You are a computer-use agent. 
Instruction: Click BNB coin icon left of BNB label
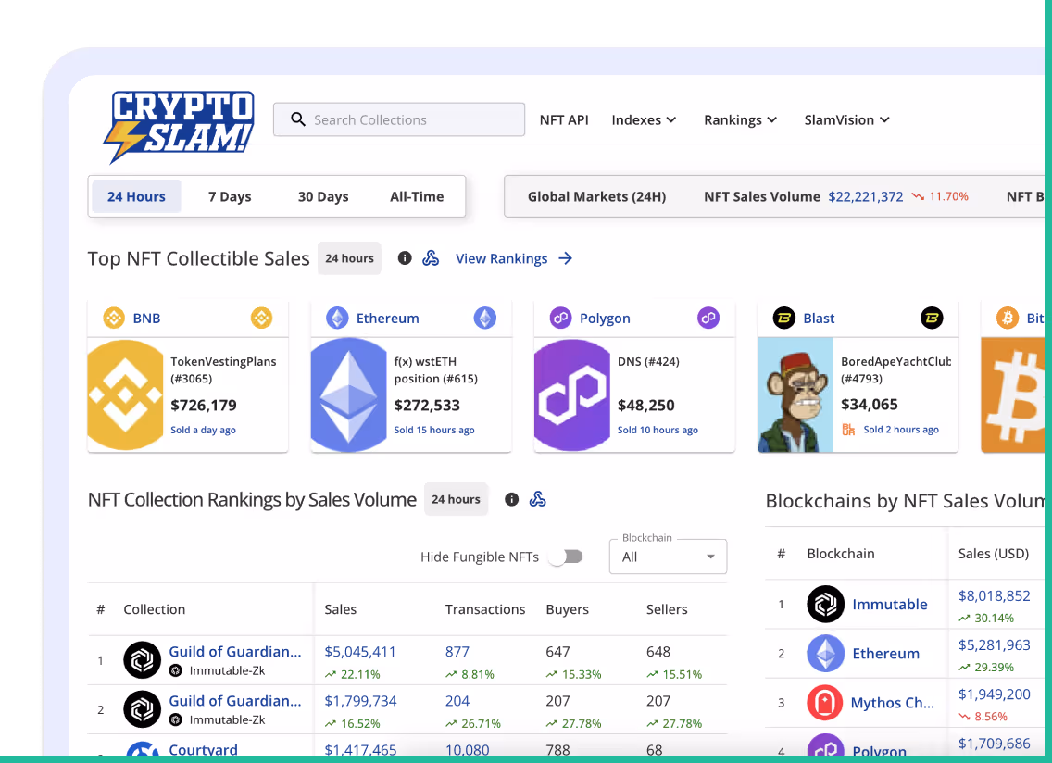click(x=114, y=318)
